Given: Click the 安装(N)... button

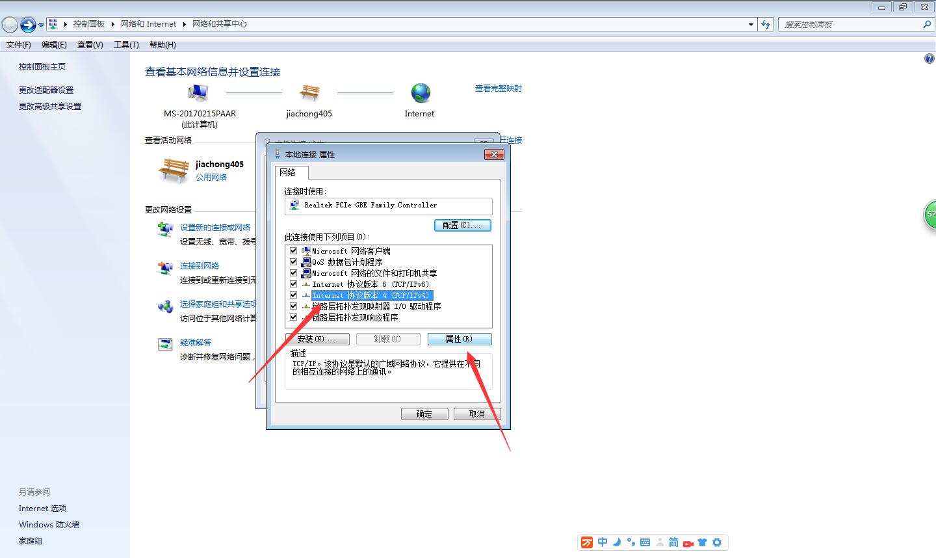Looking at the screenshot, I should coord(317,339).
